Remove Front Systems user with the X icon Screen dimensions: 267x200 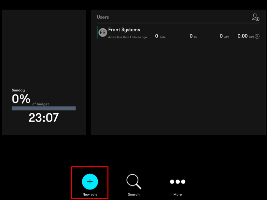(x=257, y=37)
